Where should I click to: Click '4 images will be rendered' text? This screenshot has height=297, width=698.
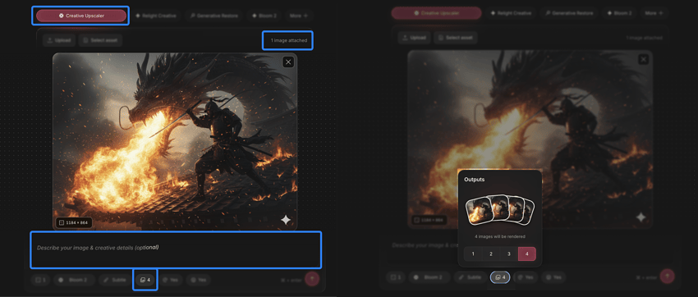click(500, 236)
